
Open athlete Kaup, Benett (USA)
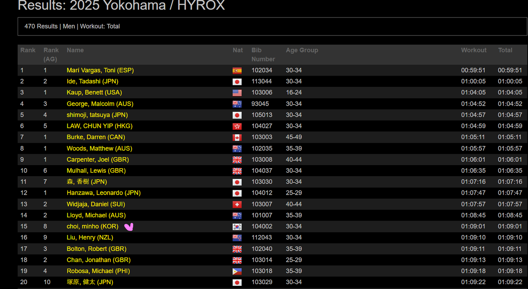point(95,92)
